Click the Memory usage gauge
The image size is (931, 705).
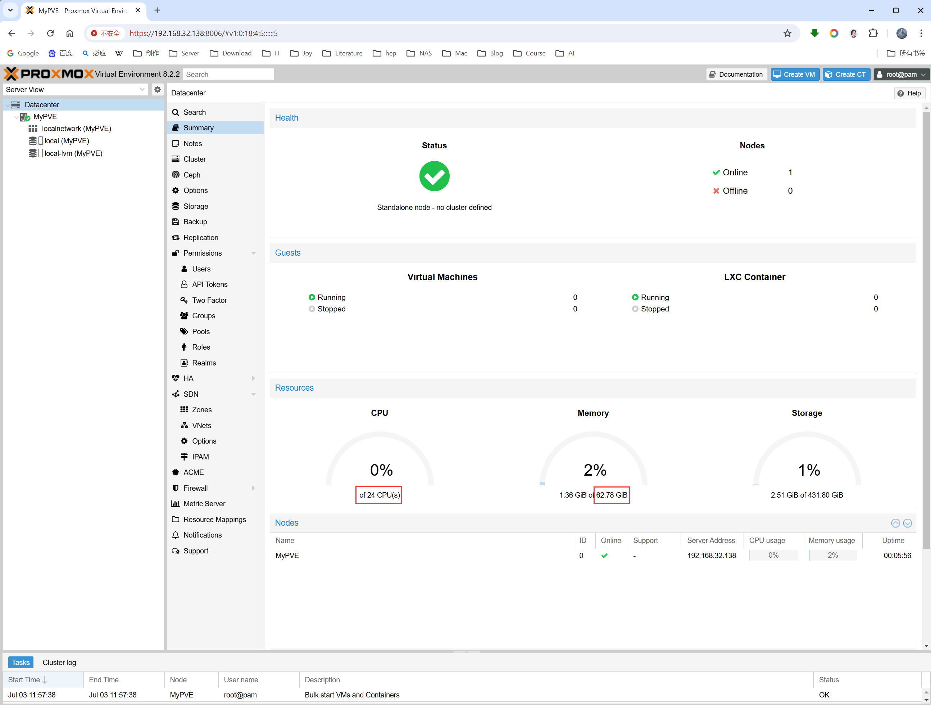point(593,459)
